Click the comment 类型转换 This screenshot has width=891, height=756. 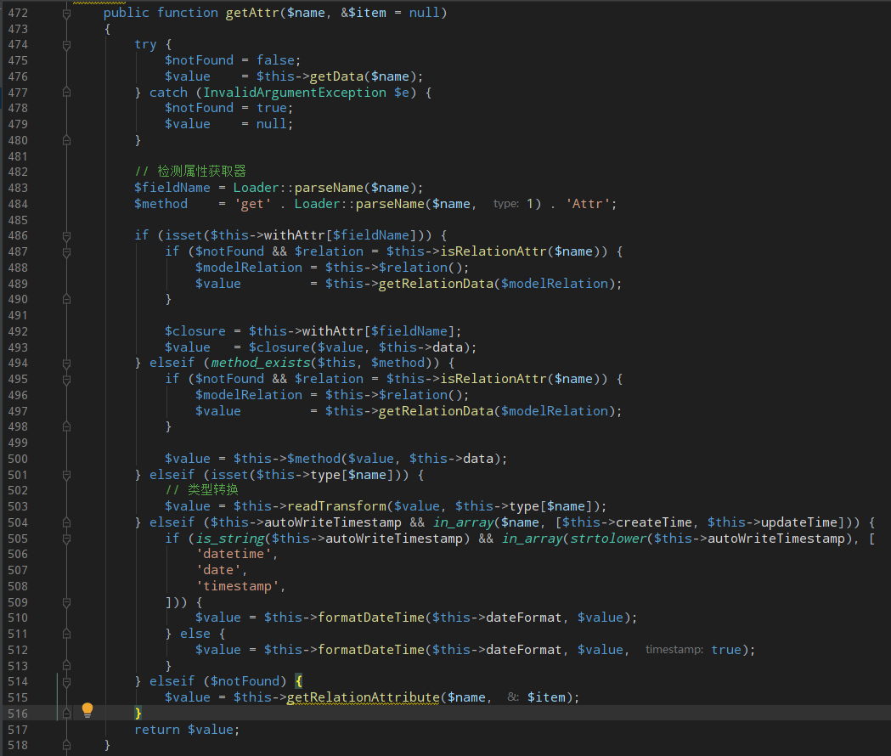click(201, 489)
